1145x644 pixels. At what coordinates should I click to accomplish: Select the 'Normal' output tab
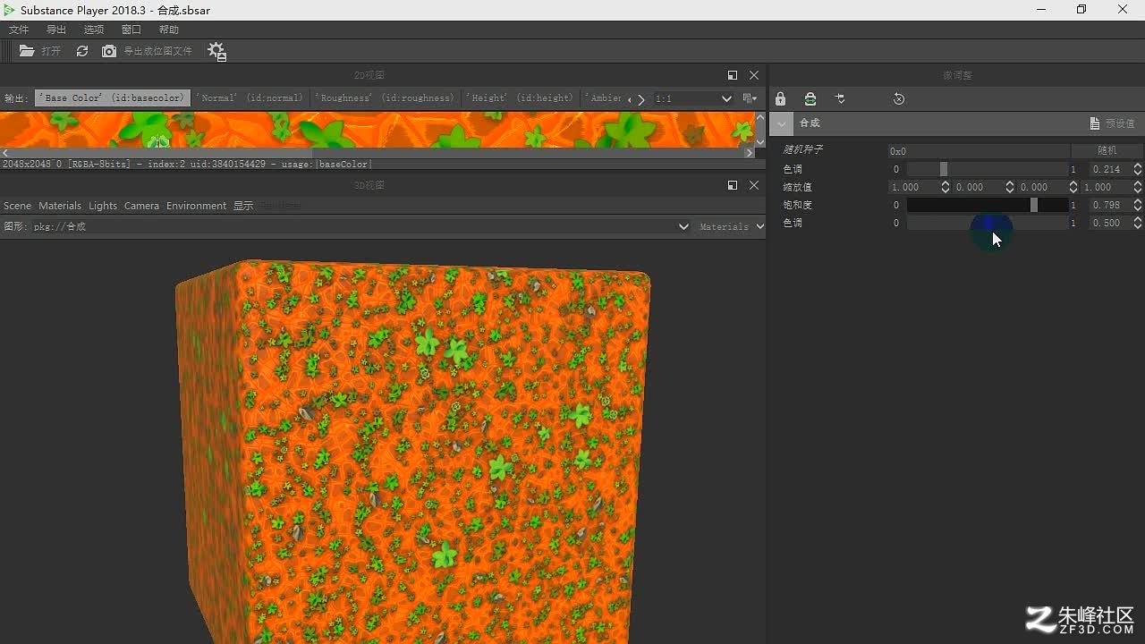pyautogui.click(x=250, y=98)
